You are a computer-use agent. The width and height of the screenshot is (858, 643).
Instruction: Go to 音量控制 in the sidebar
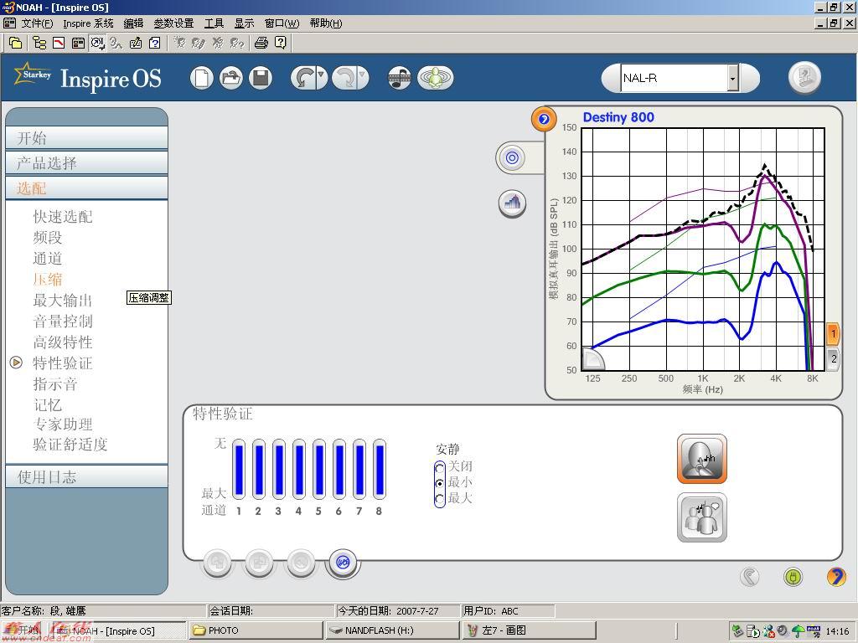coord(63,321)
